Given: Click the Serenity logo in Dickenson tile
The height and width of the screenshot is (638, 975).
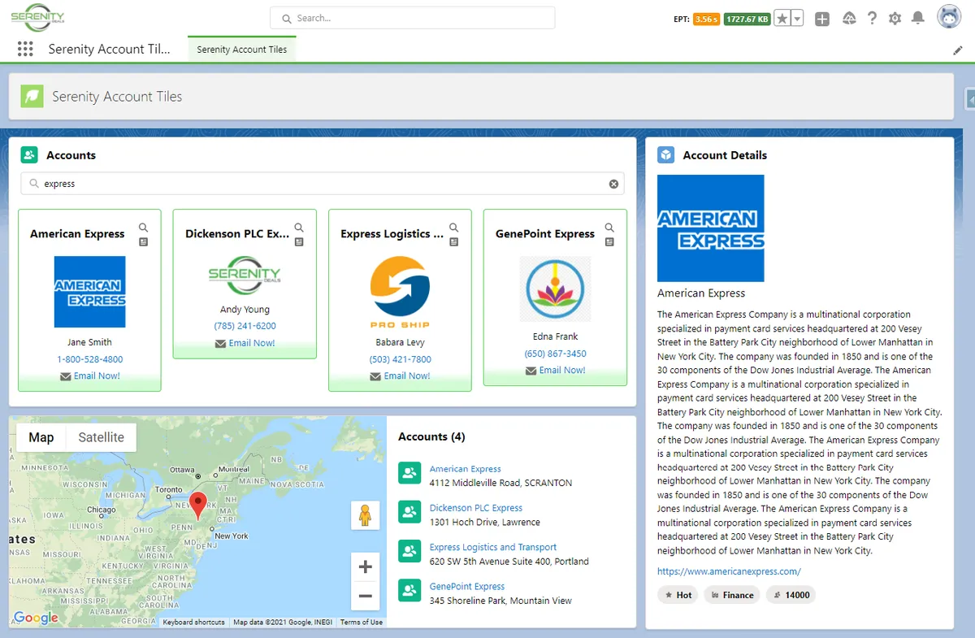Looking at the screenshot, I should pyautogui.click(x=245, y=276).
